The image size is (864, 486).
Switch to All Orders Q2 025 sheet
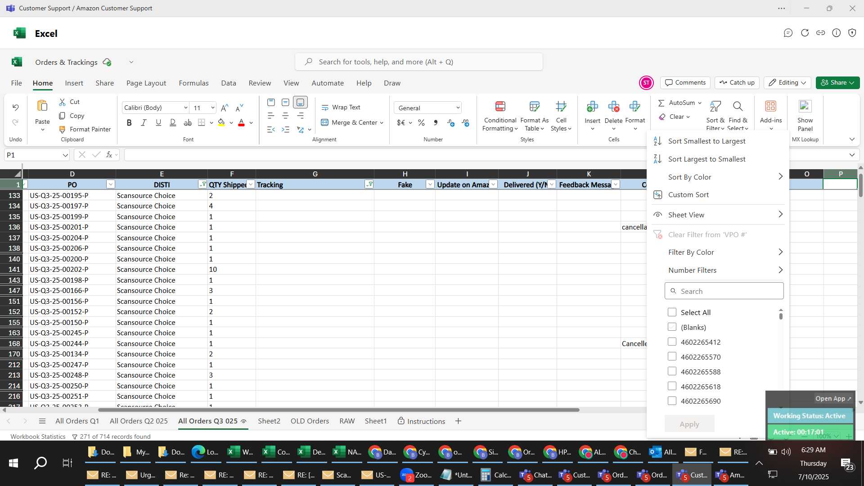[x=139, y=421]
